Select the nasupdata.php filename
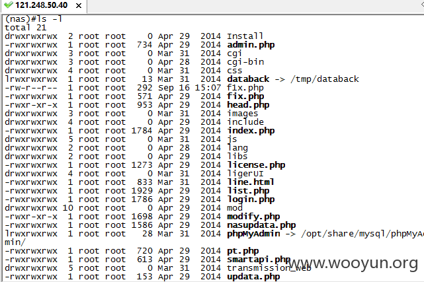 261,225
